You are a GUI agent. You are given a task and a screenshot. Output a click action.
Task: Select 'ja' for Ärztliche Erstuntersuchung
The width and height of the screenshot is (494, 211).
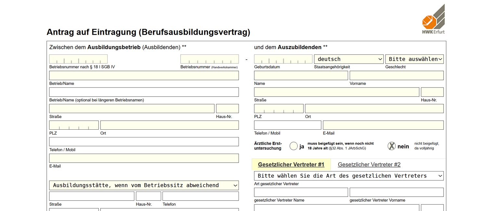click(x=293, y=146)
